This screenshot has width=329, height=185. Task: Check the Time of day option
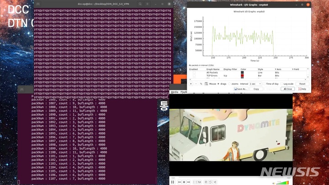pos(265,84)
